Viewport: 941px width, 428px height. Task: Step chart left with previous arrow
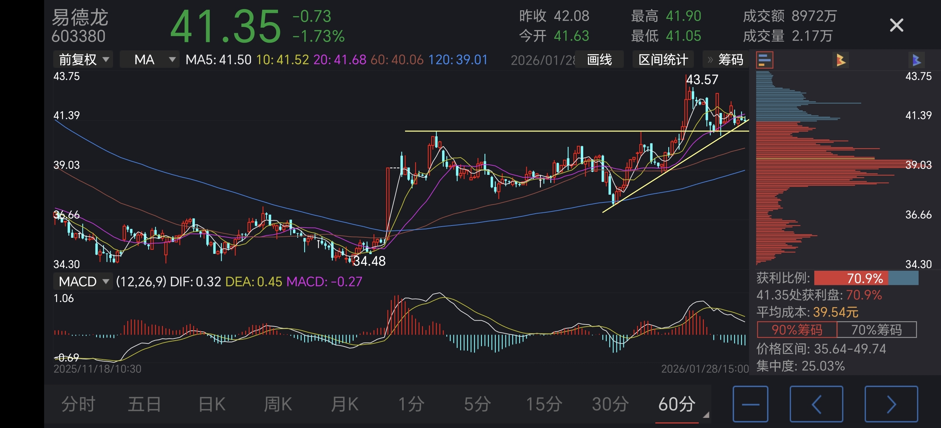pyautogui.click(x=816, y=404)
